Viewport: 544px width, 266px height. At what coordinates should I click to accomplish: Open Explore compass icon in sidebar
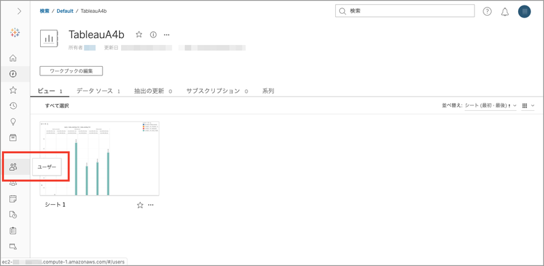pos(13,74)
